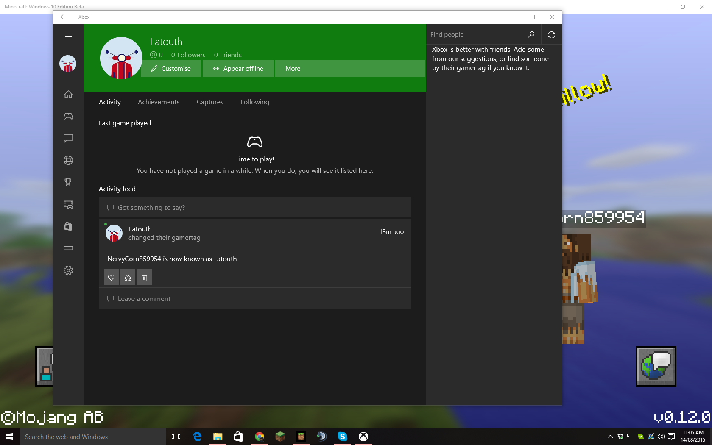The image size is (712, 445).
Task: Click the large Latouth profile picture
Action: (121, 58)
